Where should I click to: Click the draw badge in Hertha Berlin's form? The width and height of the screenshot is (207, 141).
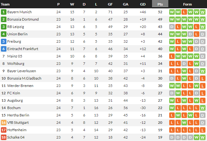coord(203,115)
